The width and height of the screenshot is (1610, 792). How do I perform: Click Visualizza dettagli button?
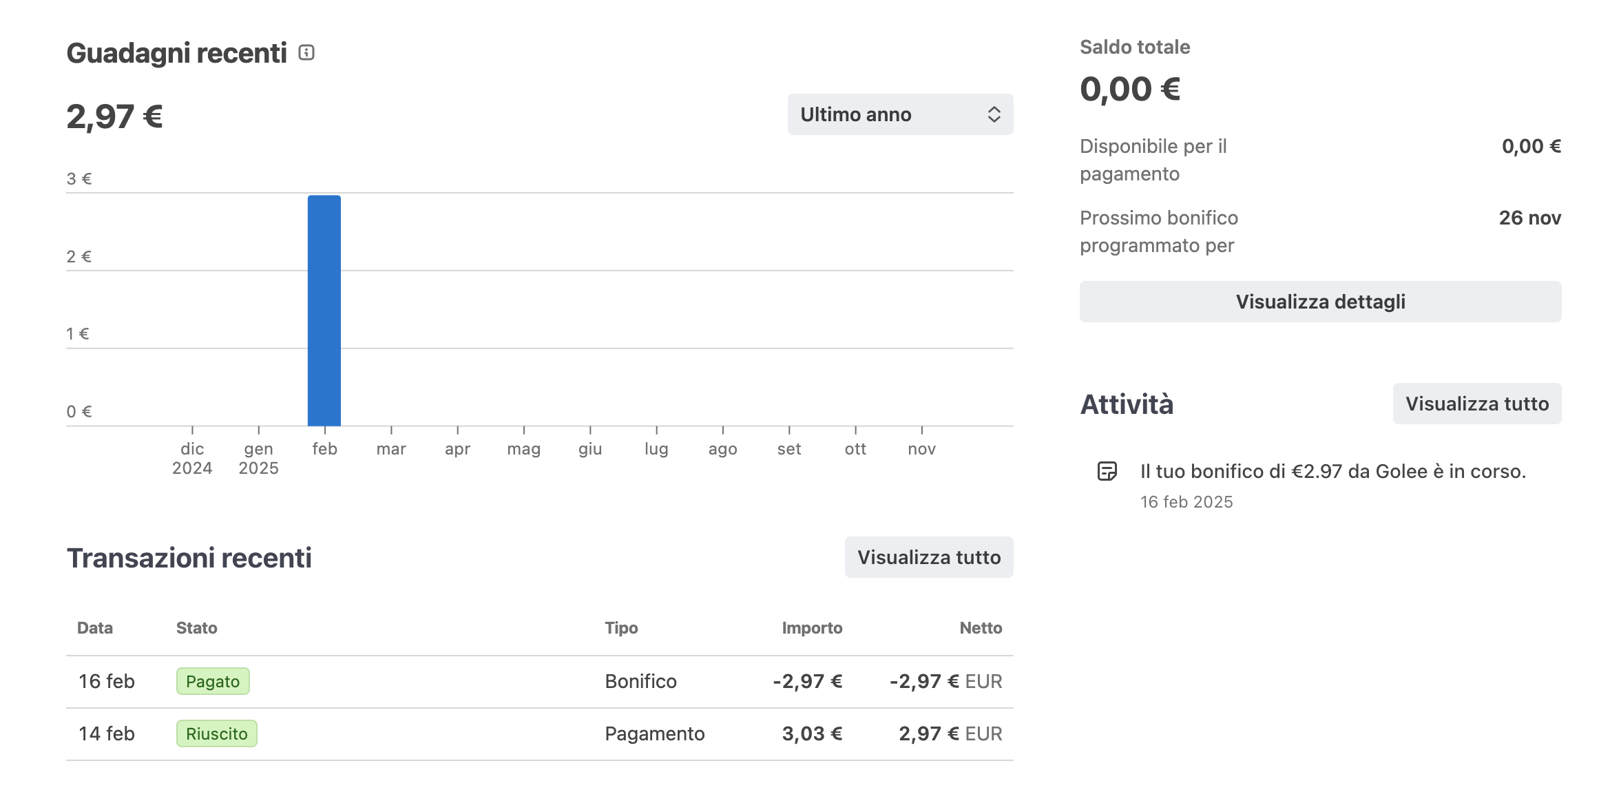[1319, 302]
